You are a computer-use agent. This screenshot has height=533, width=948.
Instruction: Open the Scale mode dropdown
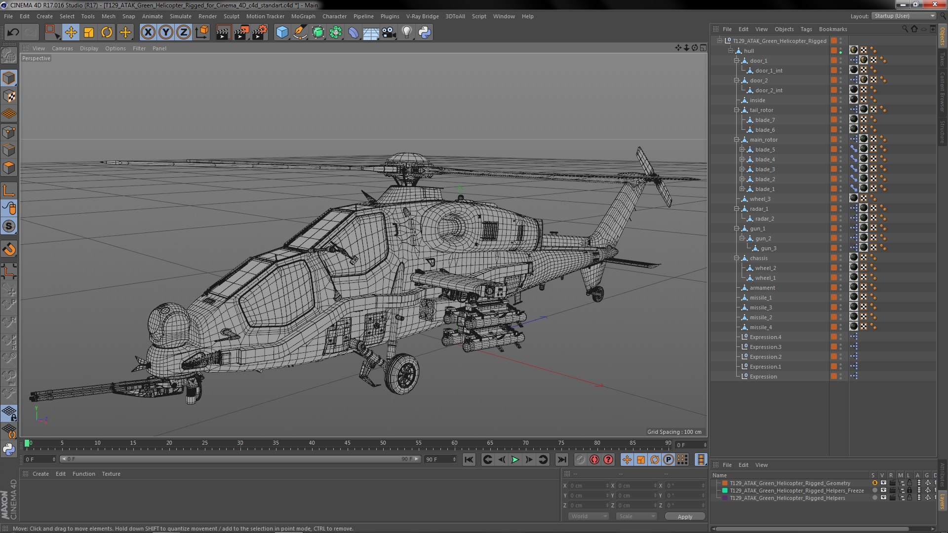pyautogui.click(x=636, y=516)
